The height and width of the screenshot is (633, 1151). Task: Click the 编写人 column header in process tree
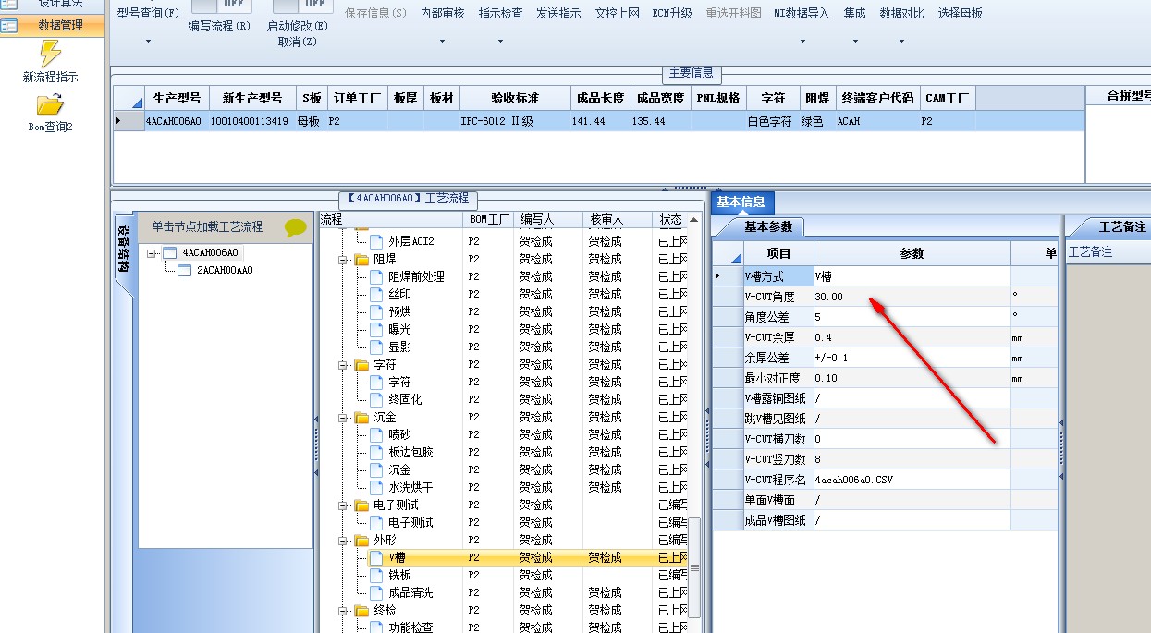pos(548,220)
